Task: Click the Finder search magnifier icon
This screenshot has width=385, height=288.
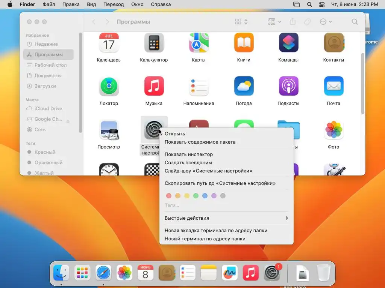Action: 355,22
